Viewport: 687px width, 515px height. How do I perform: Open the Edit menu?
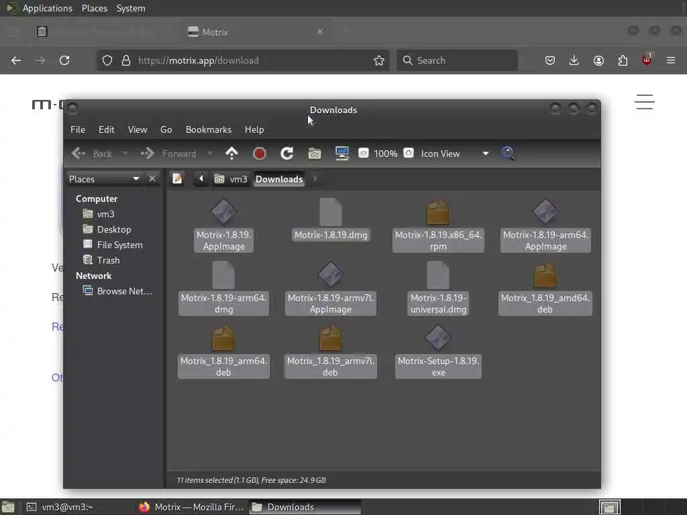point(107,129)
